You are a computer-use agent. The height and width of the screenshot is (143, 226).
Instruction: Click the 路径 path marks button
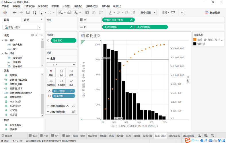pyautogui.click(x=71, y=83)
